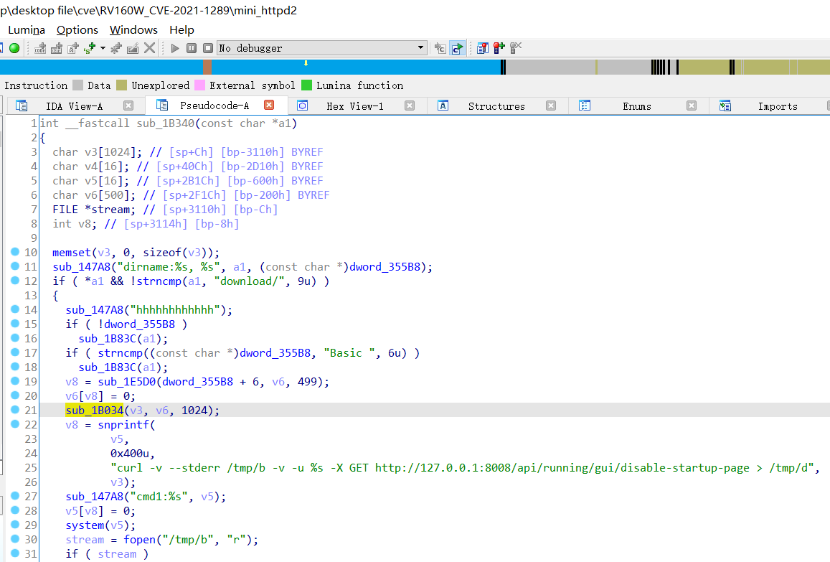
Task: Expand the arrow beside the green plus icon
Action: tap(103, 48)
